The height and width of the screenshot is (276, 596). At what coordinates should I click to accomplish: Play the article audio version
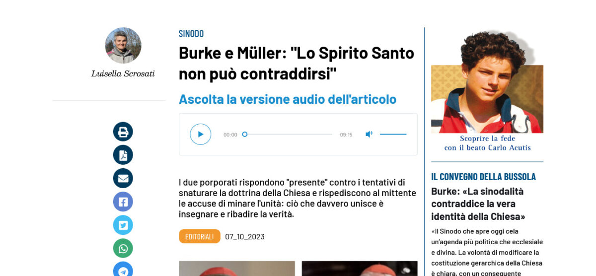pyautogui.click(x=201, y=134)
